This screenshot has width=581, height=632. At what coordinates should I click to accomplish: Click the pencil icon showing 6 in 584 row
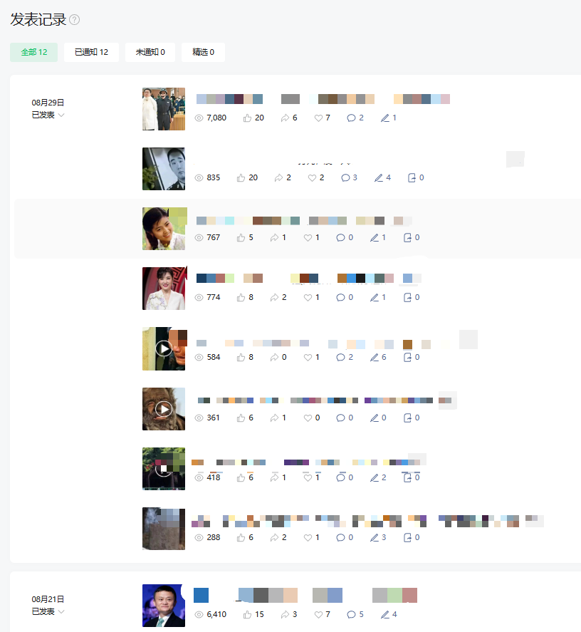point(375,357)
